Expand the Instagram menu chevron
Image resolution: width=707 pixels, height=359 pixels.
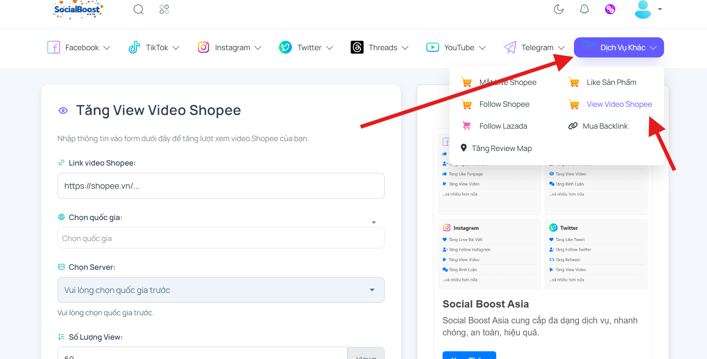pos(258,48)
